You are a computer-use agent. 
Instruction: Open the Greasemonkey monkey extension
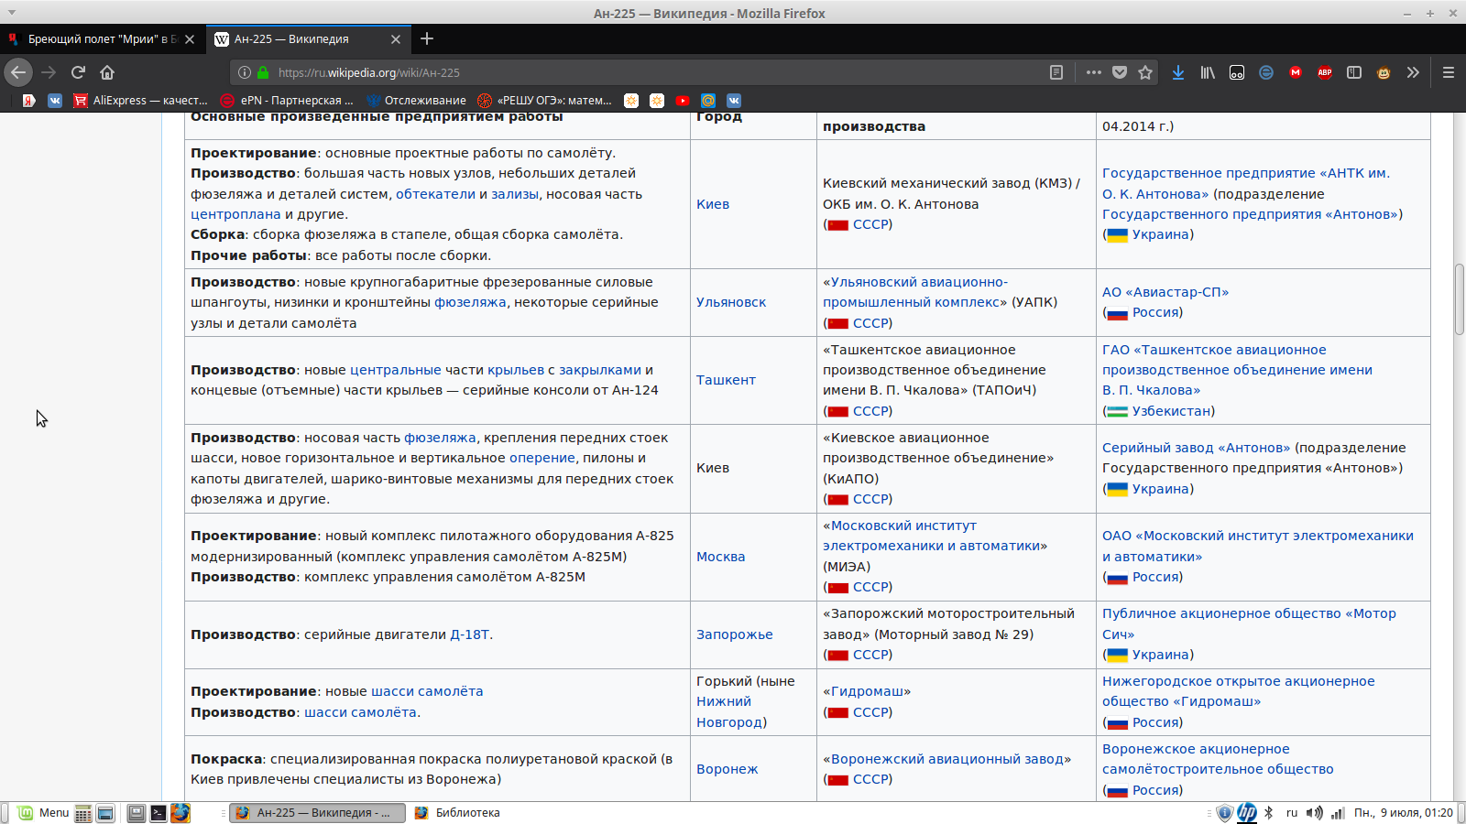pyautogui.click(x=1384, y=72)
